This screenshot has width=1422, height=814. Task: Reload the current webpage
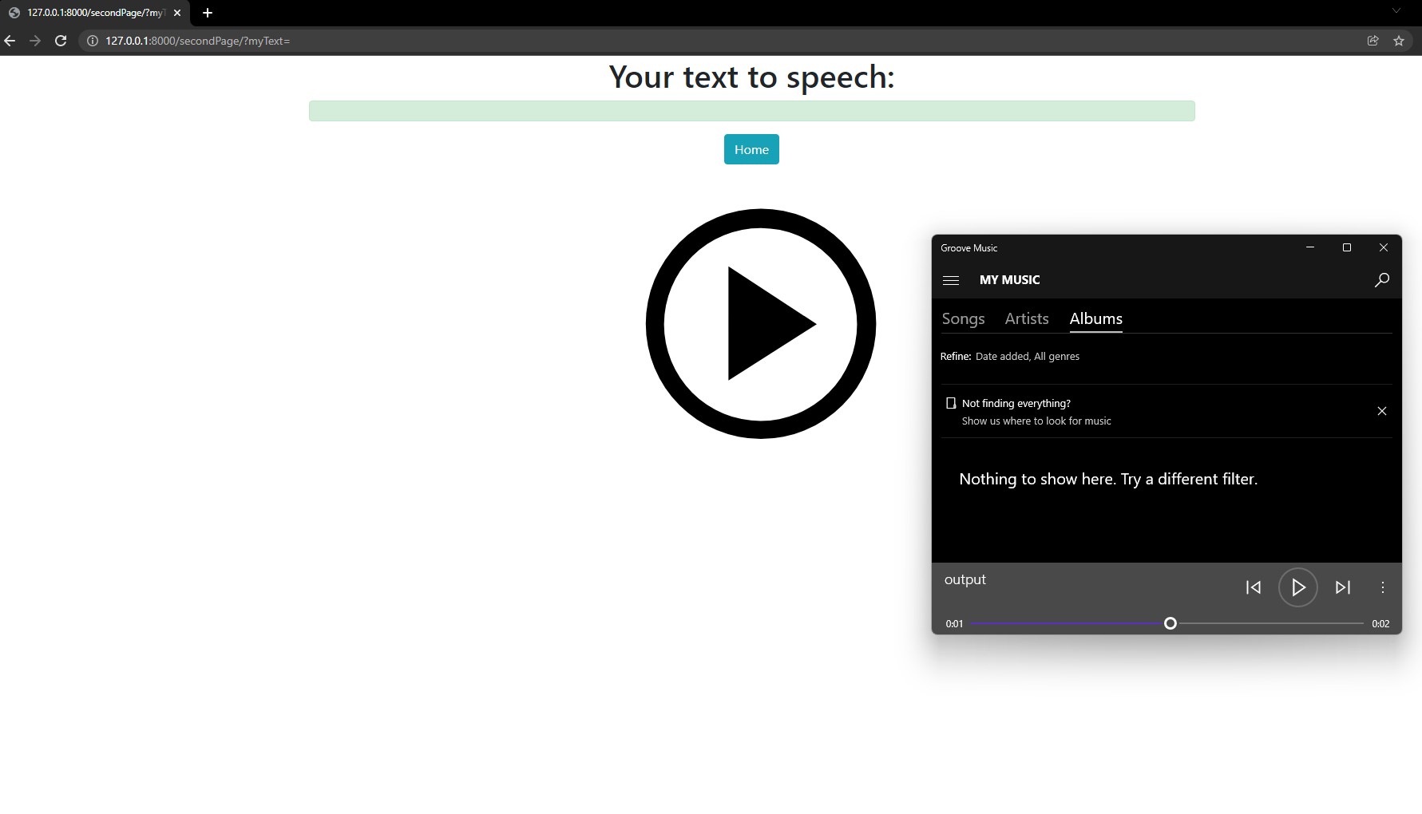(61, 41)
